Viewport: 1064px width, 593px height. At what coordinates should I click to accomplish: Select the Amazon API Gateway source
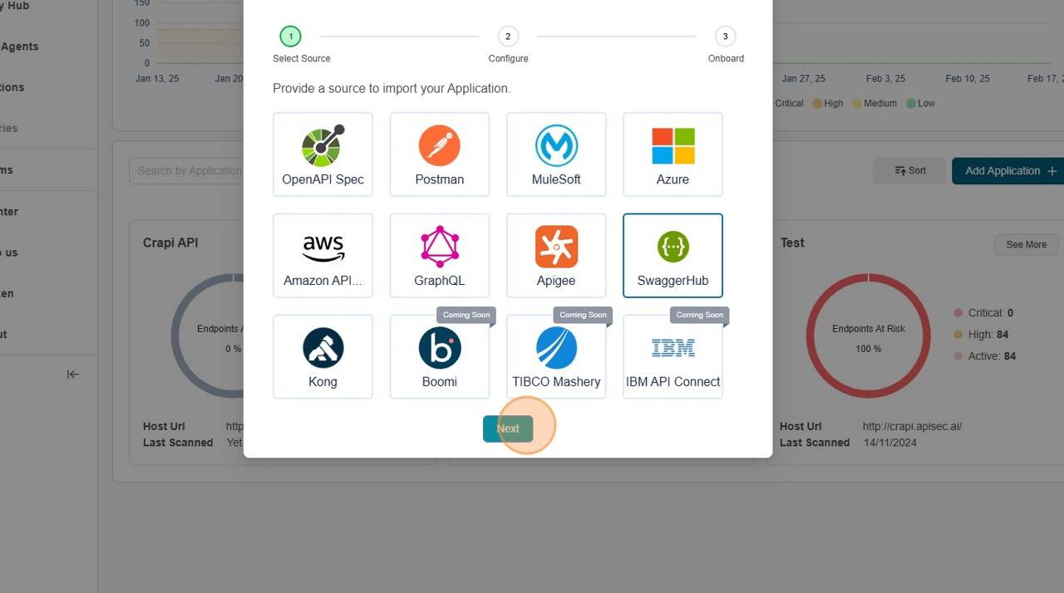[x=323, y=248]
